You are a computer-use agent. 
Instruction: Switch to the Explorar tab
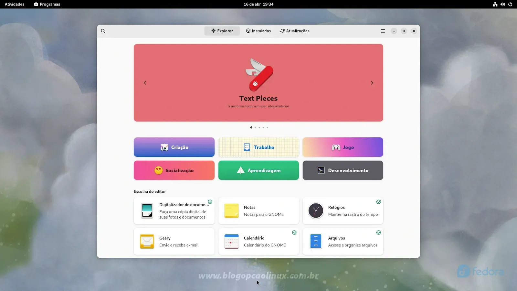pyautogui.click(x=222, y=31)
